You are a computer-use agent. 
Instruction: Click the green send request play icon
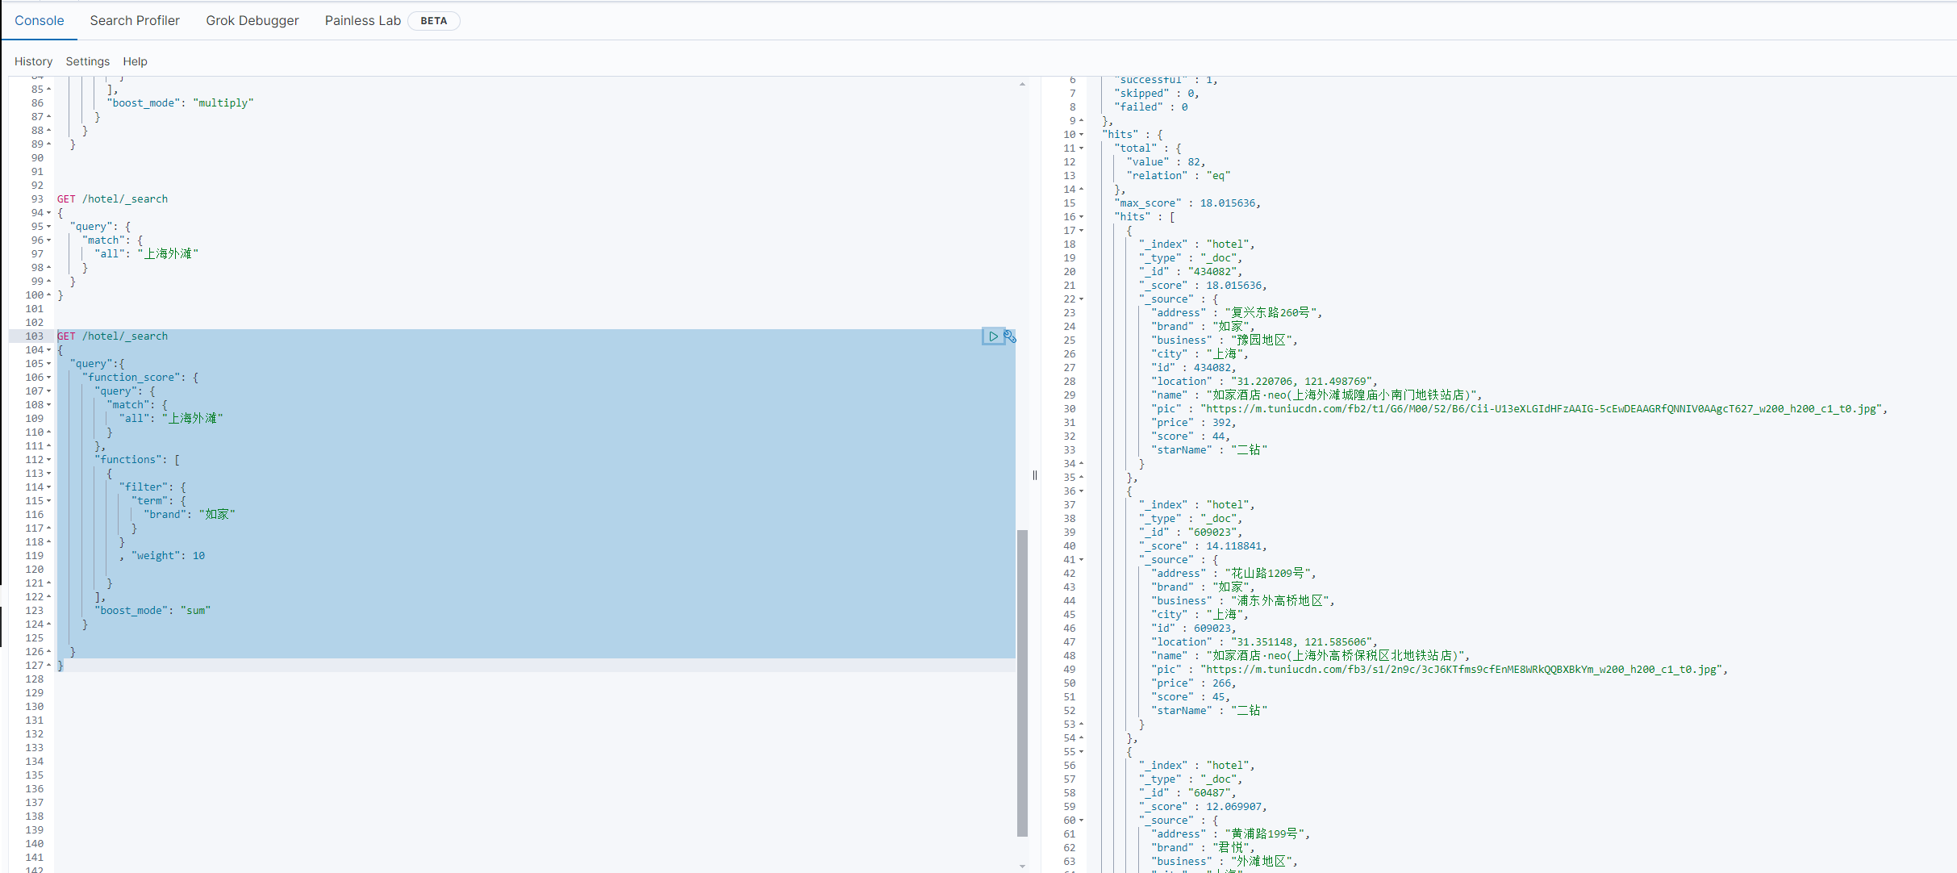993,336
